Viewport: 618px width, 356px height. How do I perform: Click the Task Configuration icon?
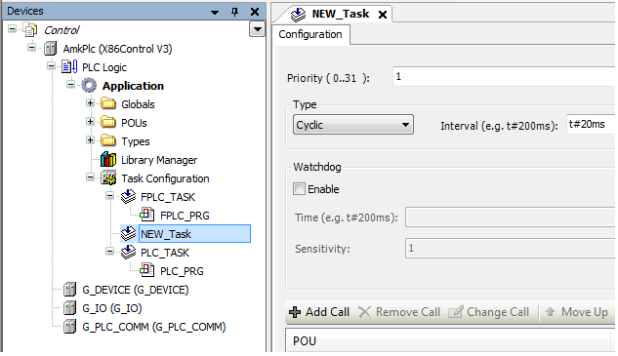(108, 178)
